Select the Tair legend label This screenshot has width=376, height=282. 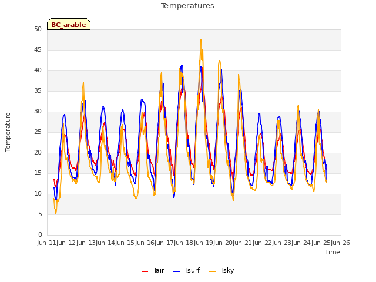(159, 270)
